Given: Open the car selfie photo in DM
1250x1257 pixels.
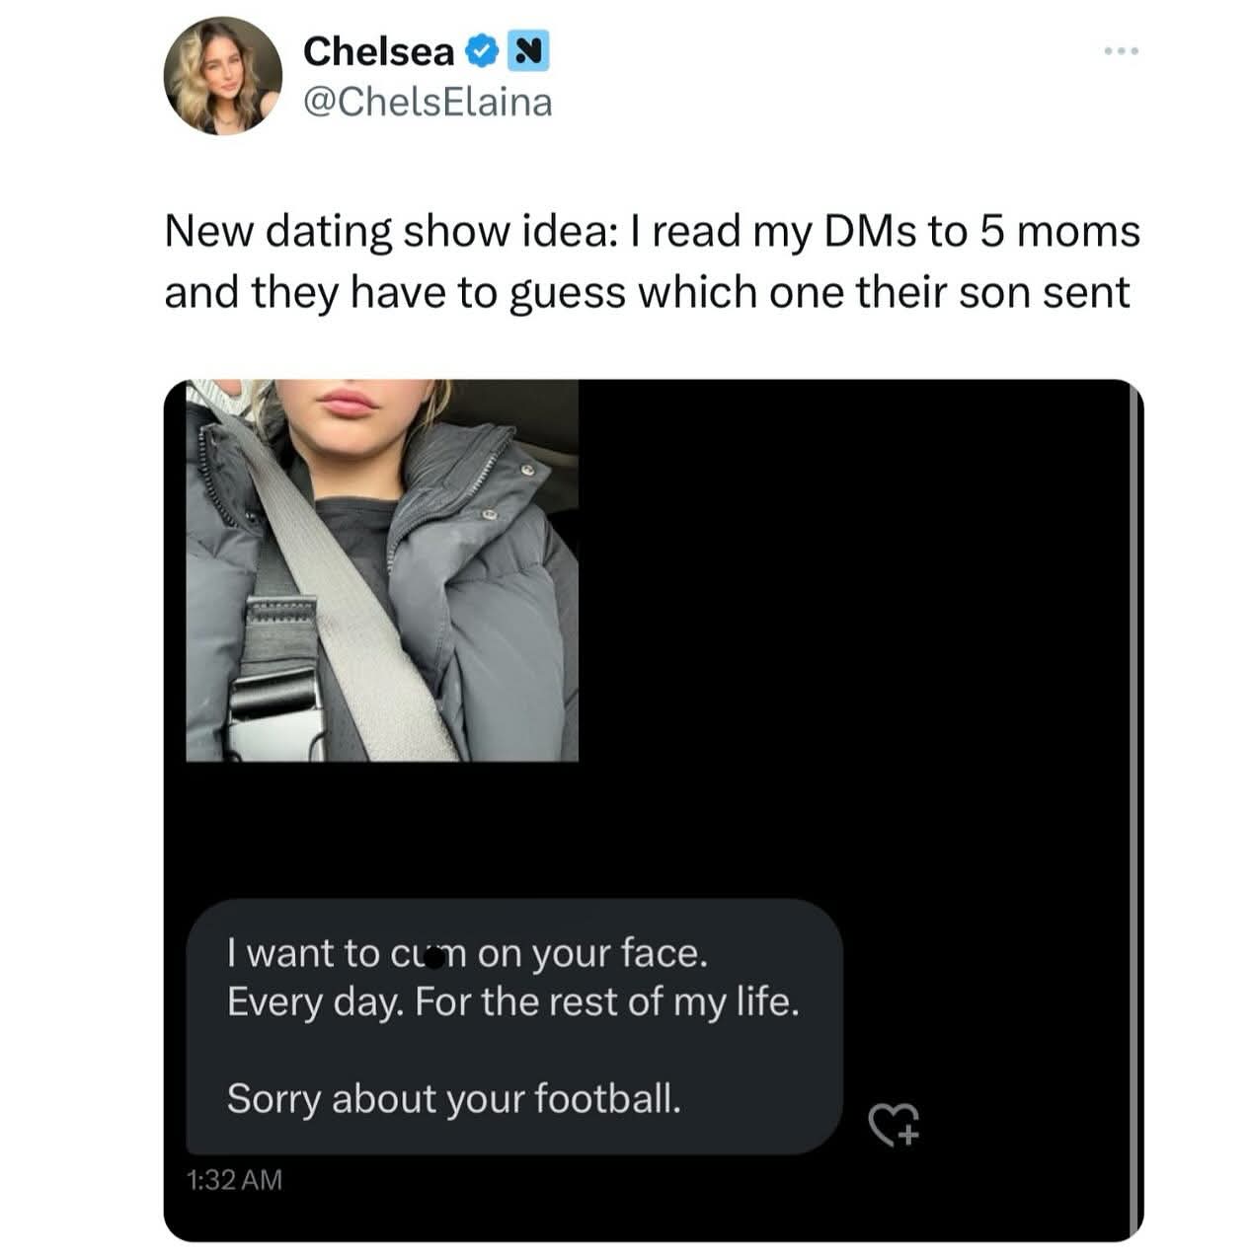Looking at the screenshot, I should (x=381, y=570).
